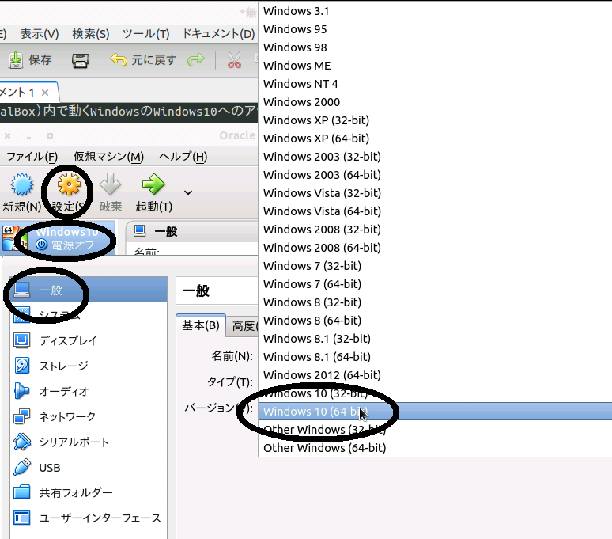Pick Windows 8.1 (32-bit) option

[435, 339]
